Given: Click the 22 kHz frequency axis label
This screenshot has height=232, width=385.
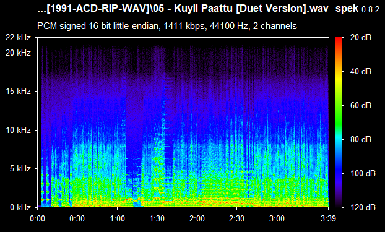Looking at the screenshot, I should pos(19,38).
